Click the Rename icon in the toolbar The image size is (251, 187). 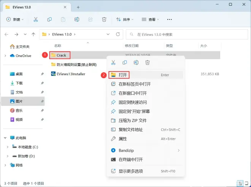[x=77, y=19]
